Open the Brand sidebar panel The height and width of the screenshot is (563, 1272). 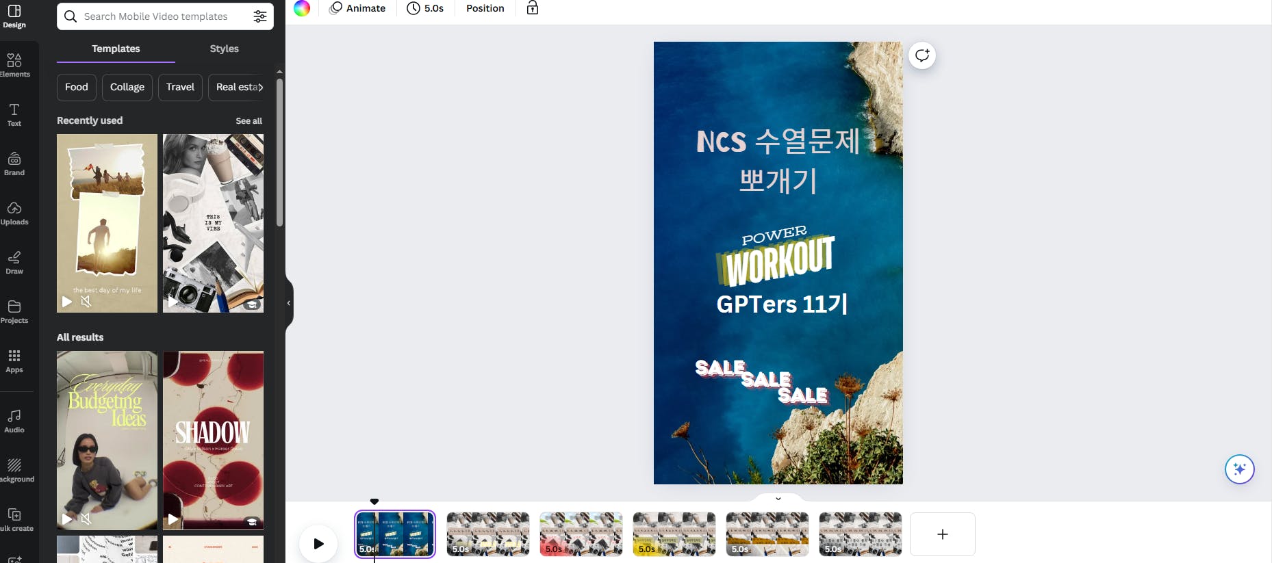tap(14, 163)
